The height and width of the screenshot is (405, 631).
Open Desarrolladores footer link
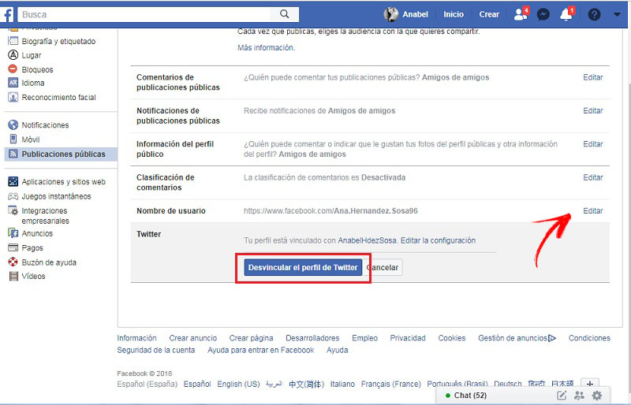[x=312, y=338]
